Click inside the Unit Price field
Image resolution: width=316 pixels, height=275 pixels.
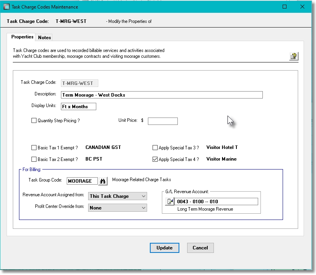(163, 121)
